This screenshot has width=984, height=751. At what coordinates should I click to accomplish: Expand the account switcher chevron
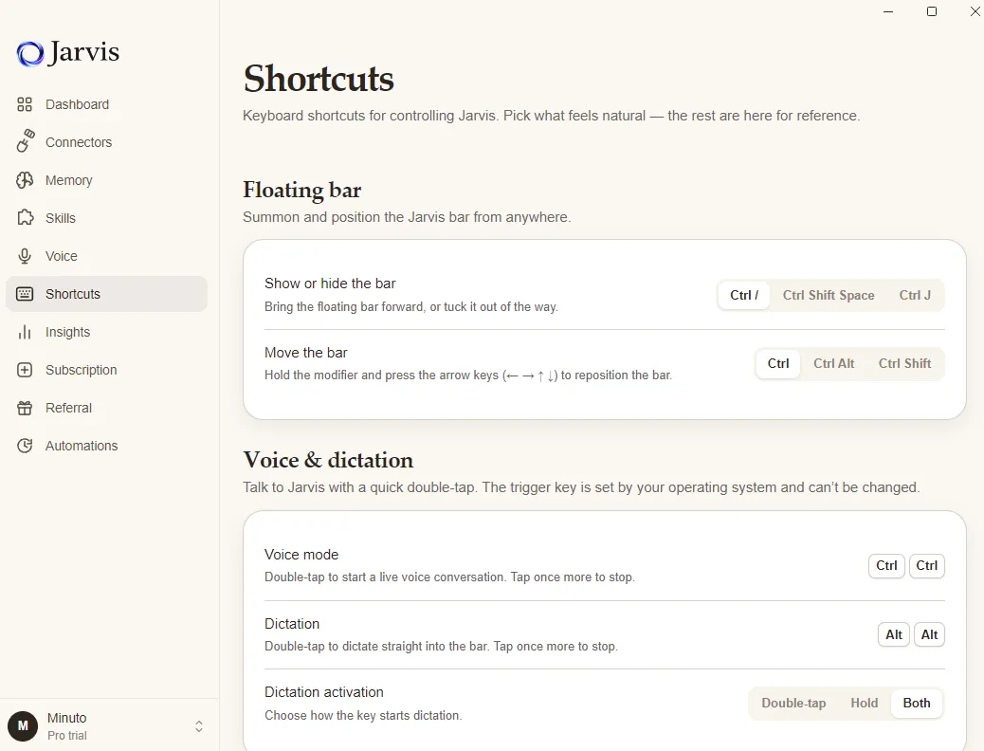pyautogui.click(x=199, y=726)
